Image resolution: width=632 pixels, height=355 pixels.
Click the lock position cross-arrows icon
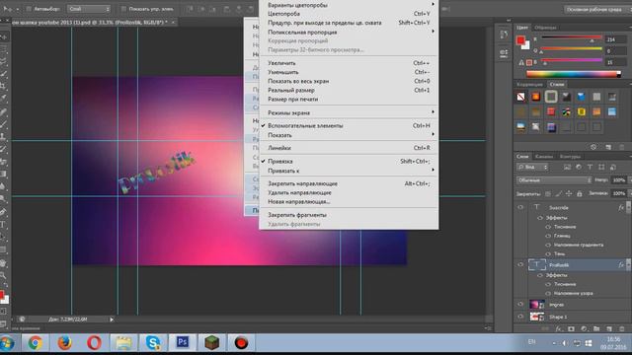coord(569,193)
